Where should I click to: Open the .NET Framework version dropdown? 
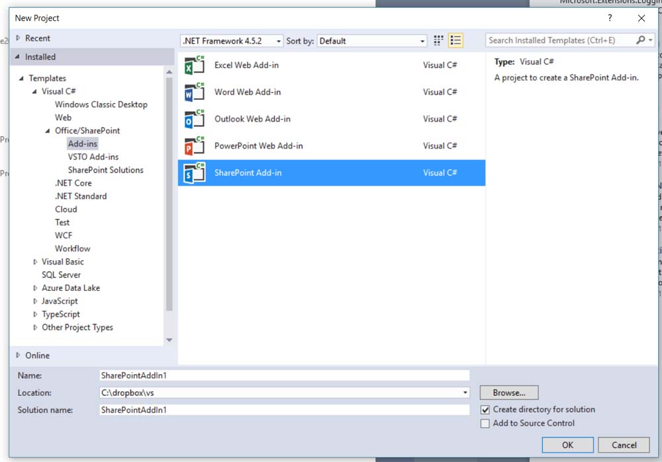pos(232,41)
